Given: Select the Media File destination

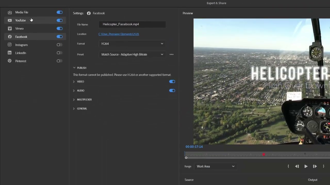Looking at the screenshot, I should pos(35,12).
